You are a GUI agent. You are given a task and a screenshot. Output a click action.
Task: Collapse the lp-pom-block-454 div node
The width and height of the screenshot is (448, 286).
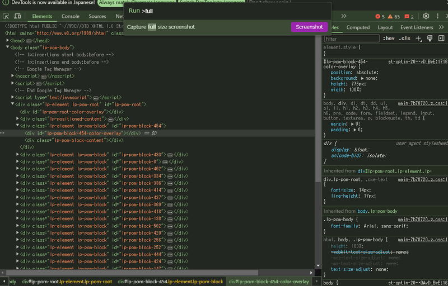[17, 126]
